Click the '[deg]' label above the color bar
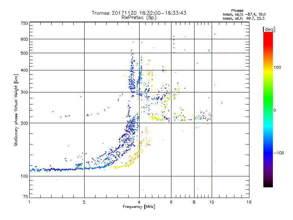Viewport: 293px width, 220px height. point(269,29)
